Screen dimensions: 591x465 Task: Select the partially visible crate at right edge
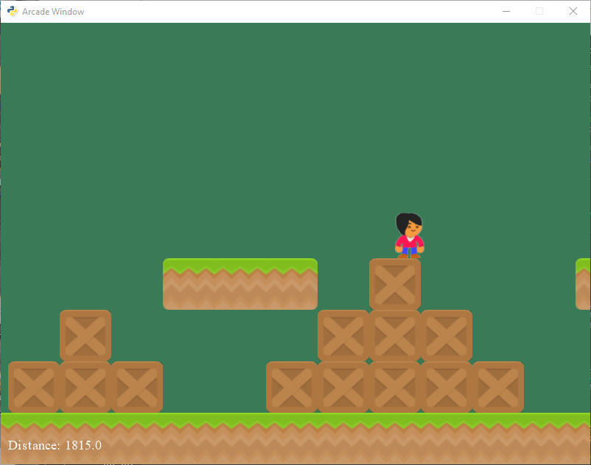pos(584,285)
